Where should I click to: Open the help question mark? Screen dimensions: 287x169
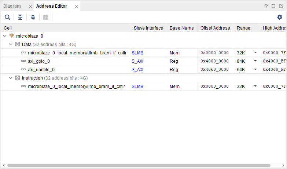[266, 6]
